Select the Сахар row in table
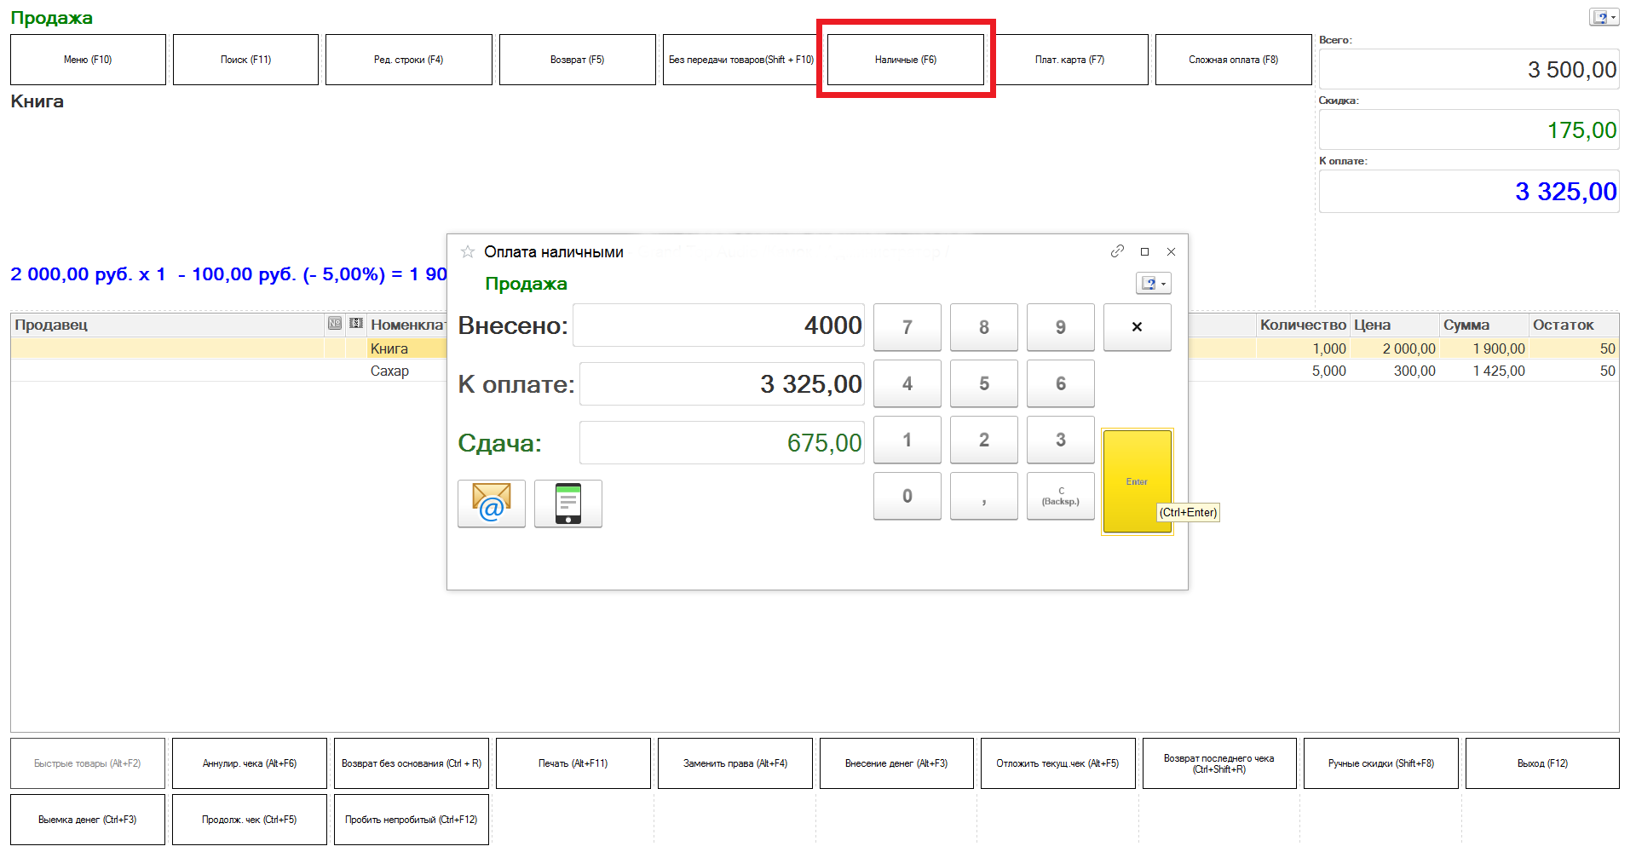Screen dimensions: 1636x852 coord(815,371)
